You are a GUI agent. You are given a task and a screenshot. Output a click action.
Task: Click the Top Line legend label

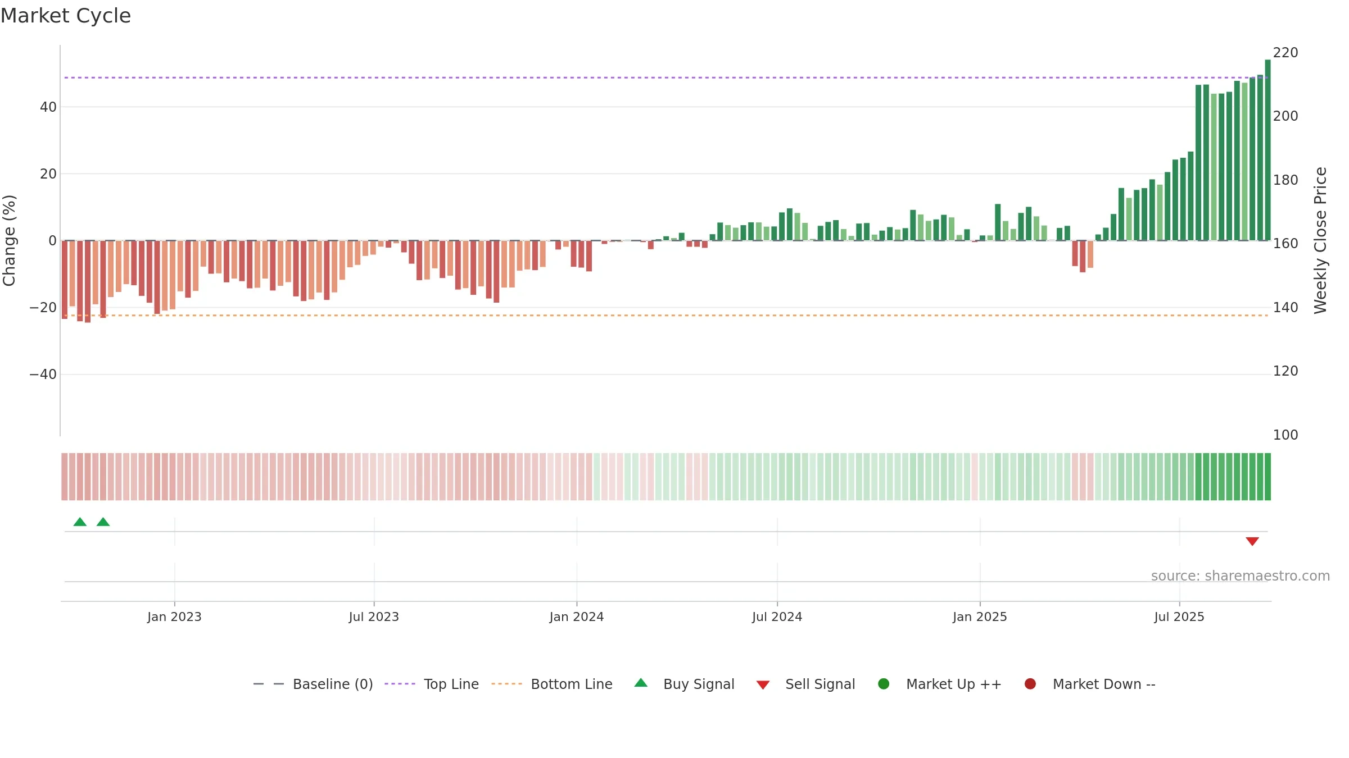point(451,684)
